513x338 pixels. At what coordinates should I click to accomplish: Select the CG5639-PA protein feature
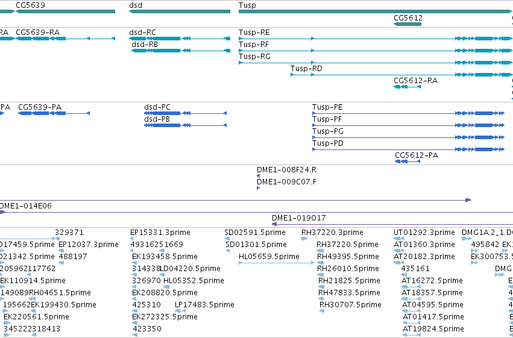click(54, 113)
